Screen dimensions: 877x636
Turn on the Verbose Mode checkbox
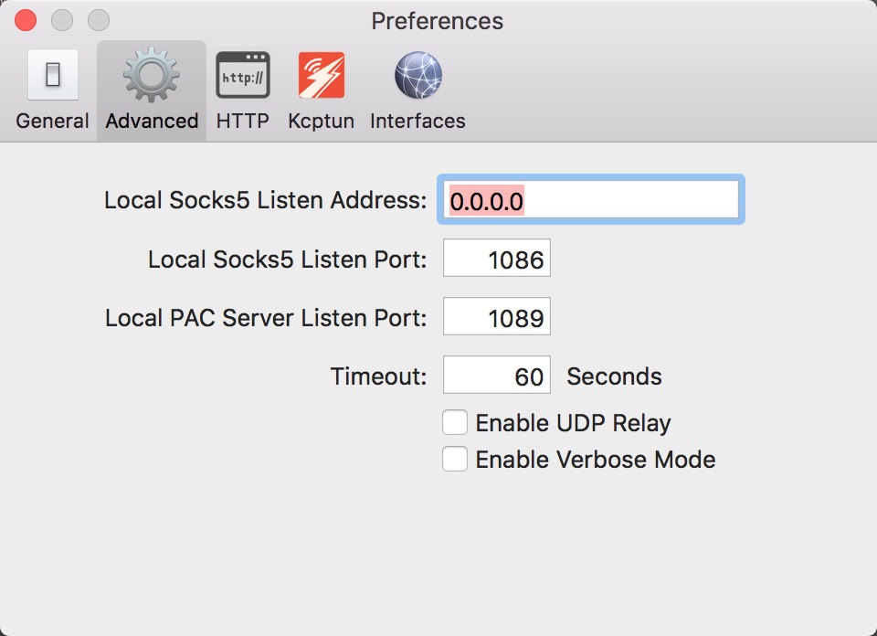click(455, 459)
